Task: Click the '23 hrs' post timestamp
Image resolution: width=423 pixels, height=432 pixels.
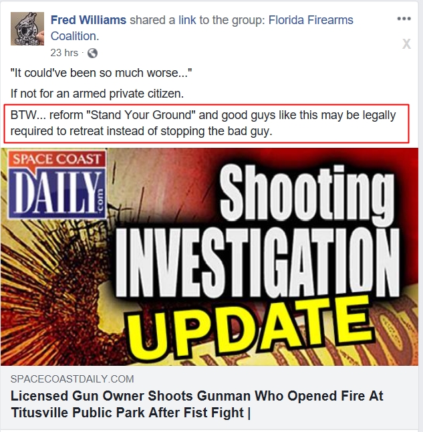Action: (64, 53)
